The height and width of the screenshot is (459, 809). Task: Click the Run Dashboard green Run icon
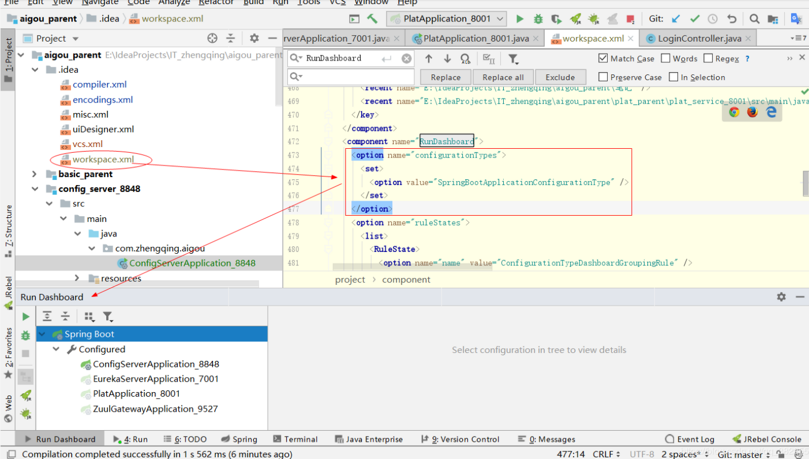coord(25,317)
